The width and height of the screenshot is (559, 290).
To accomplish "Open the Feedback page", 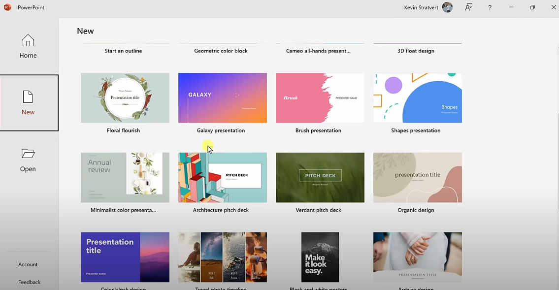I will [x=29, y=282].
